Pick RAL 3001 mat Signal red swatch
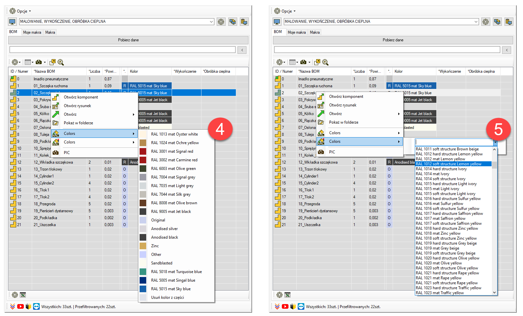523x316 pixels. [143, 151]
